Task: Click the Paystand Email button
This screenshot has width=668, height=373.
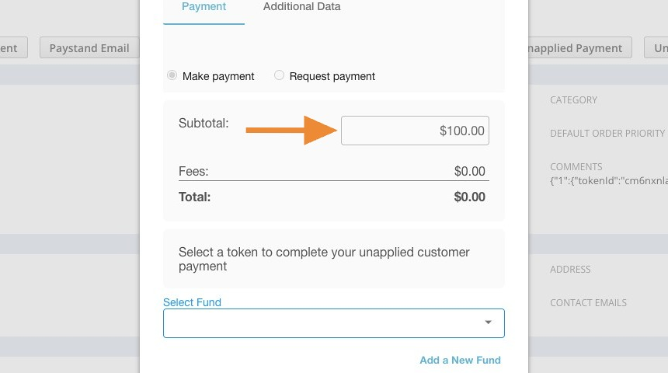Action: pos(89,47)
